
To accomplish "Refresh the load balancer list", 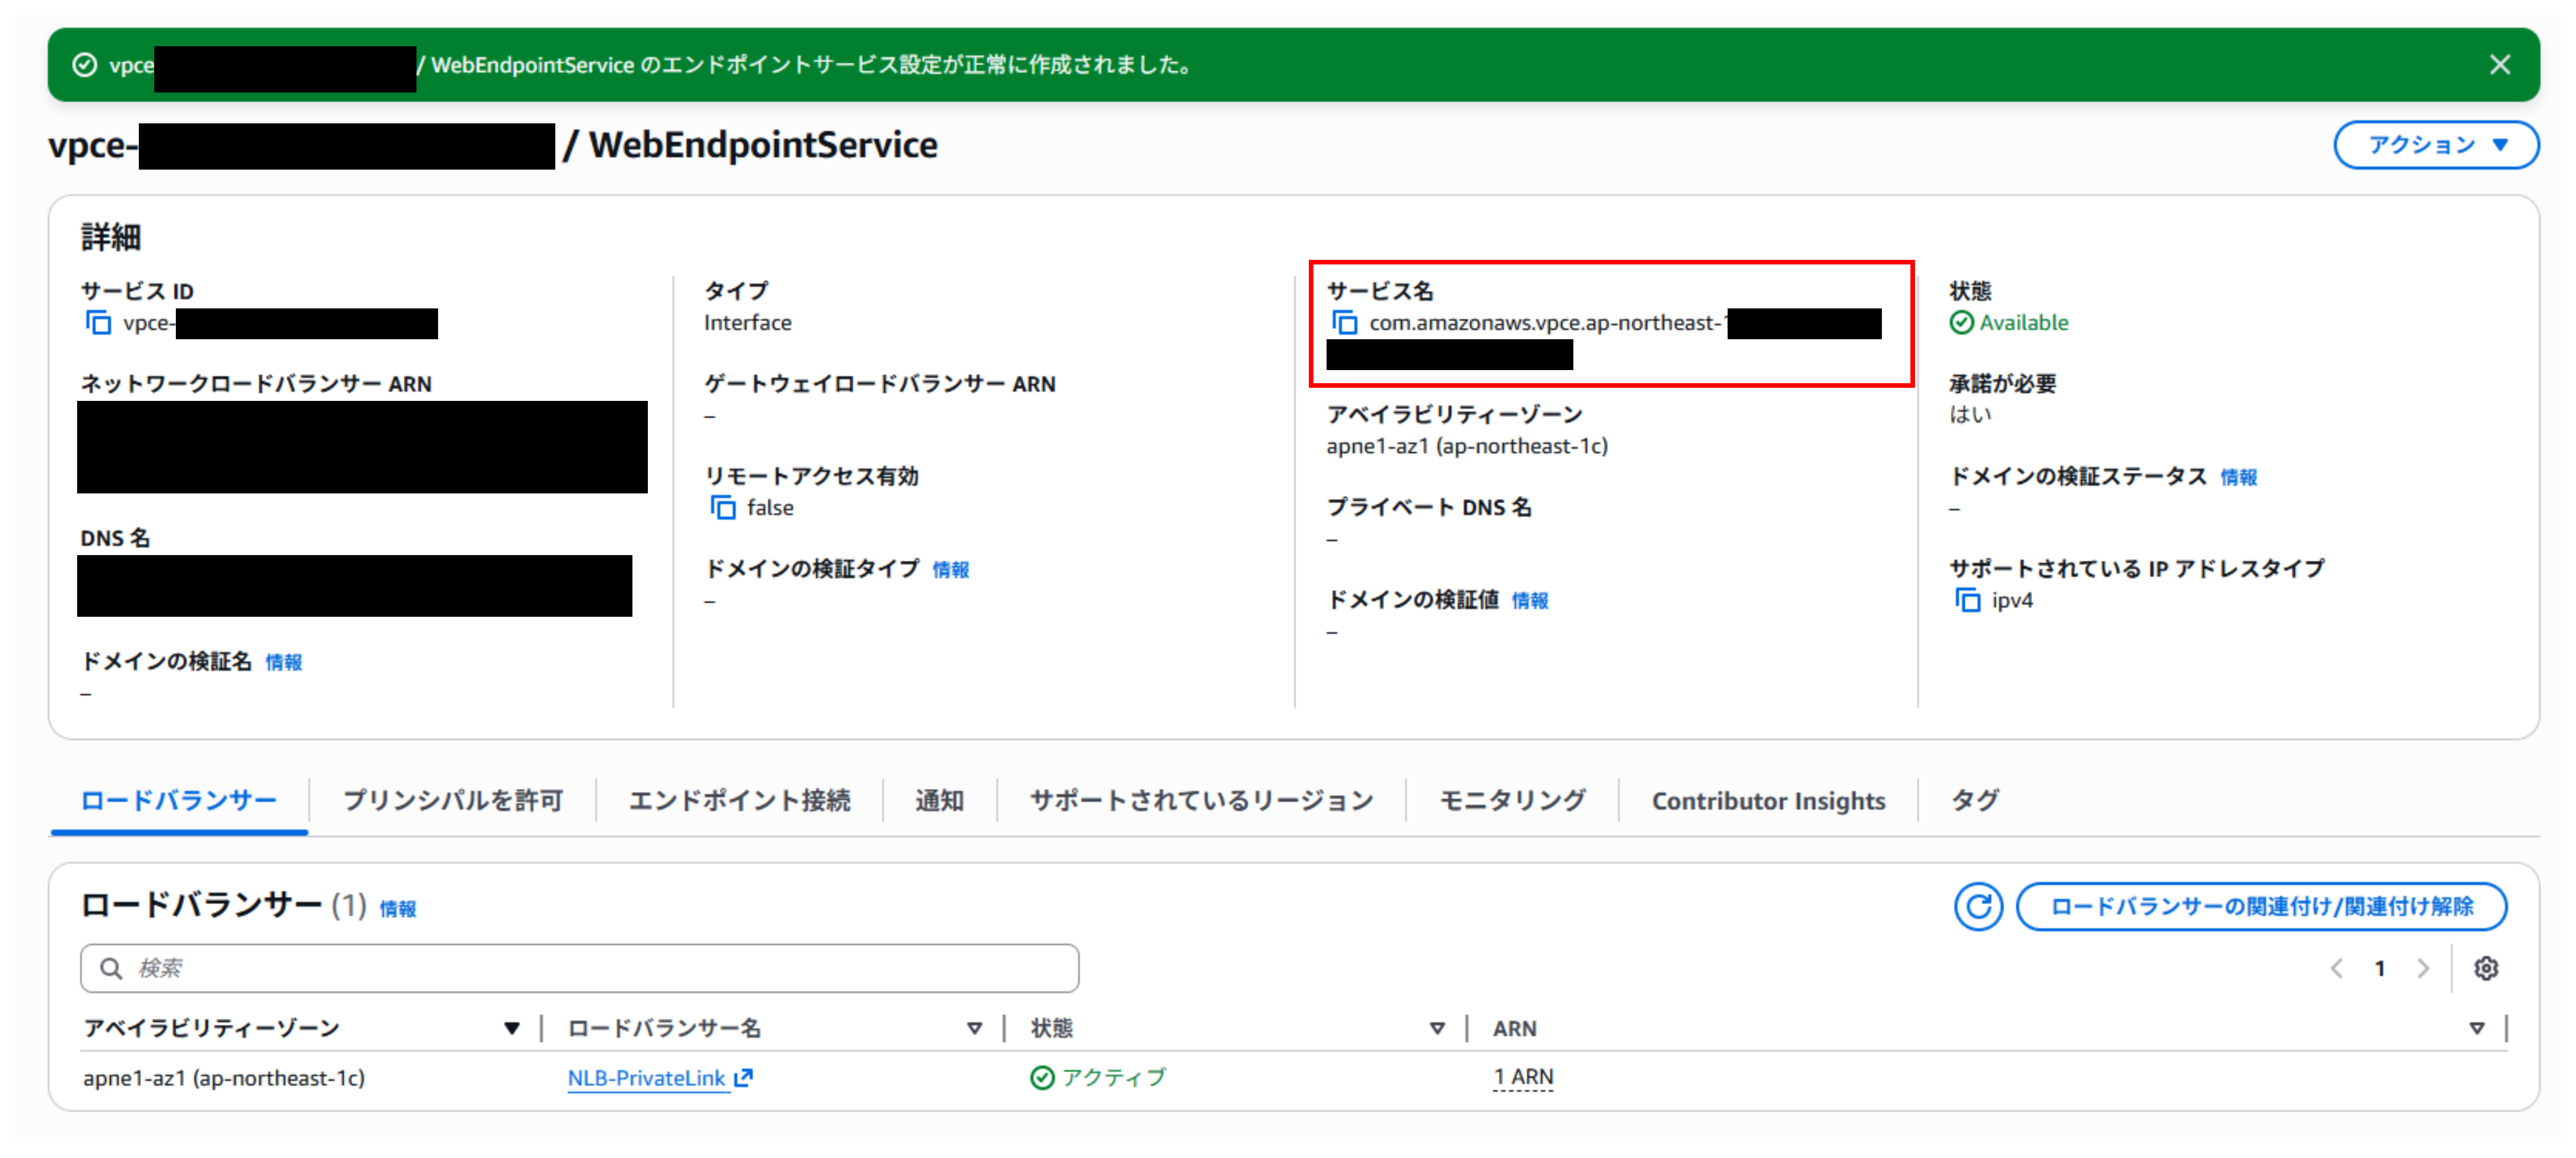I will [x=1978, y=907].
